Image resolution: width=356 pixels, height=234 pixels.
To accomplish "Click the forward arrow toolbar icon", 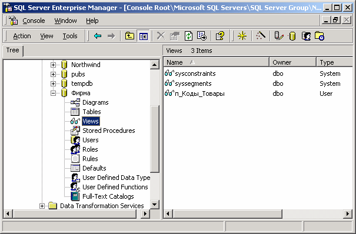I will pyautogui.click(x=111, y=36).
